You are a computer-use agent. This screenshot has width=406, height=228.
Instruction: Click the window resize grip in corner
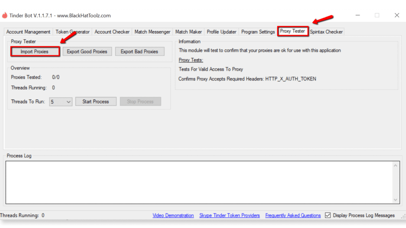tap(403, 217)
